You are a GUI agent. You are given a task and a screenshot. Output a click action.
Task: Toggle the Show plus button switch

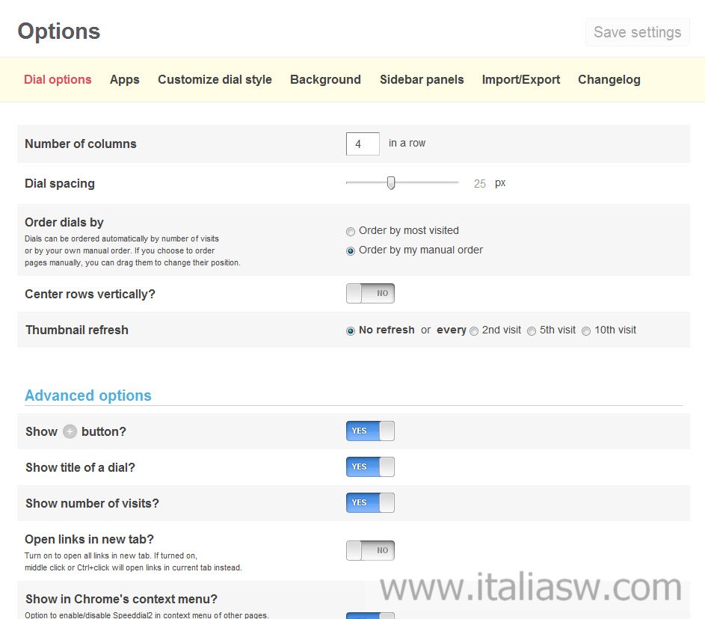click(370, 431)
